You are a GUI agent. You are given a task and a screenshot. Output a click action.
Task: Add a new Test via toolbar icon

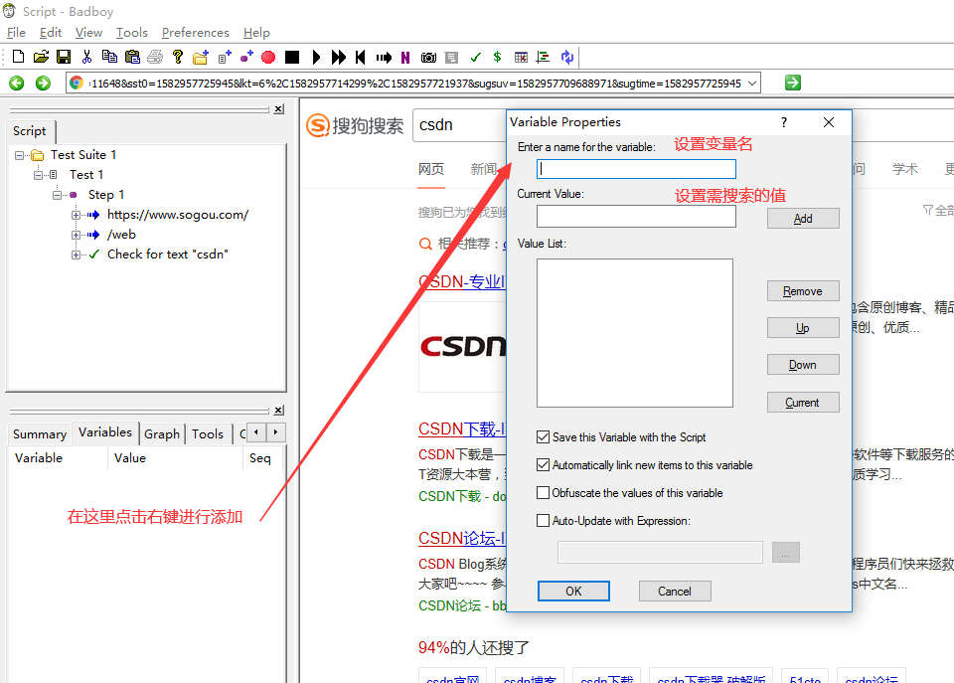coord(225,57)
